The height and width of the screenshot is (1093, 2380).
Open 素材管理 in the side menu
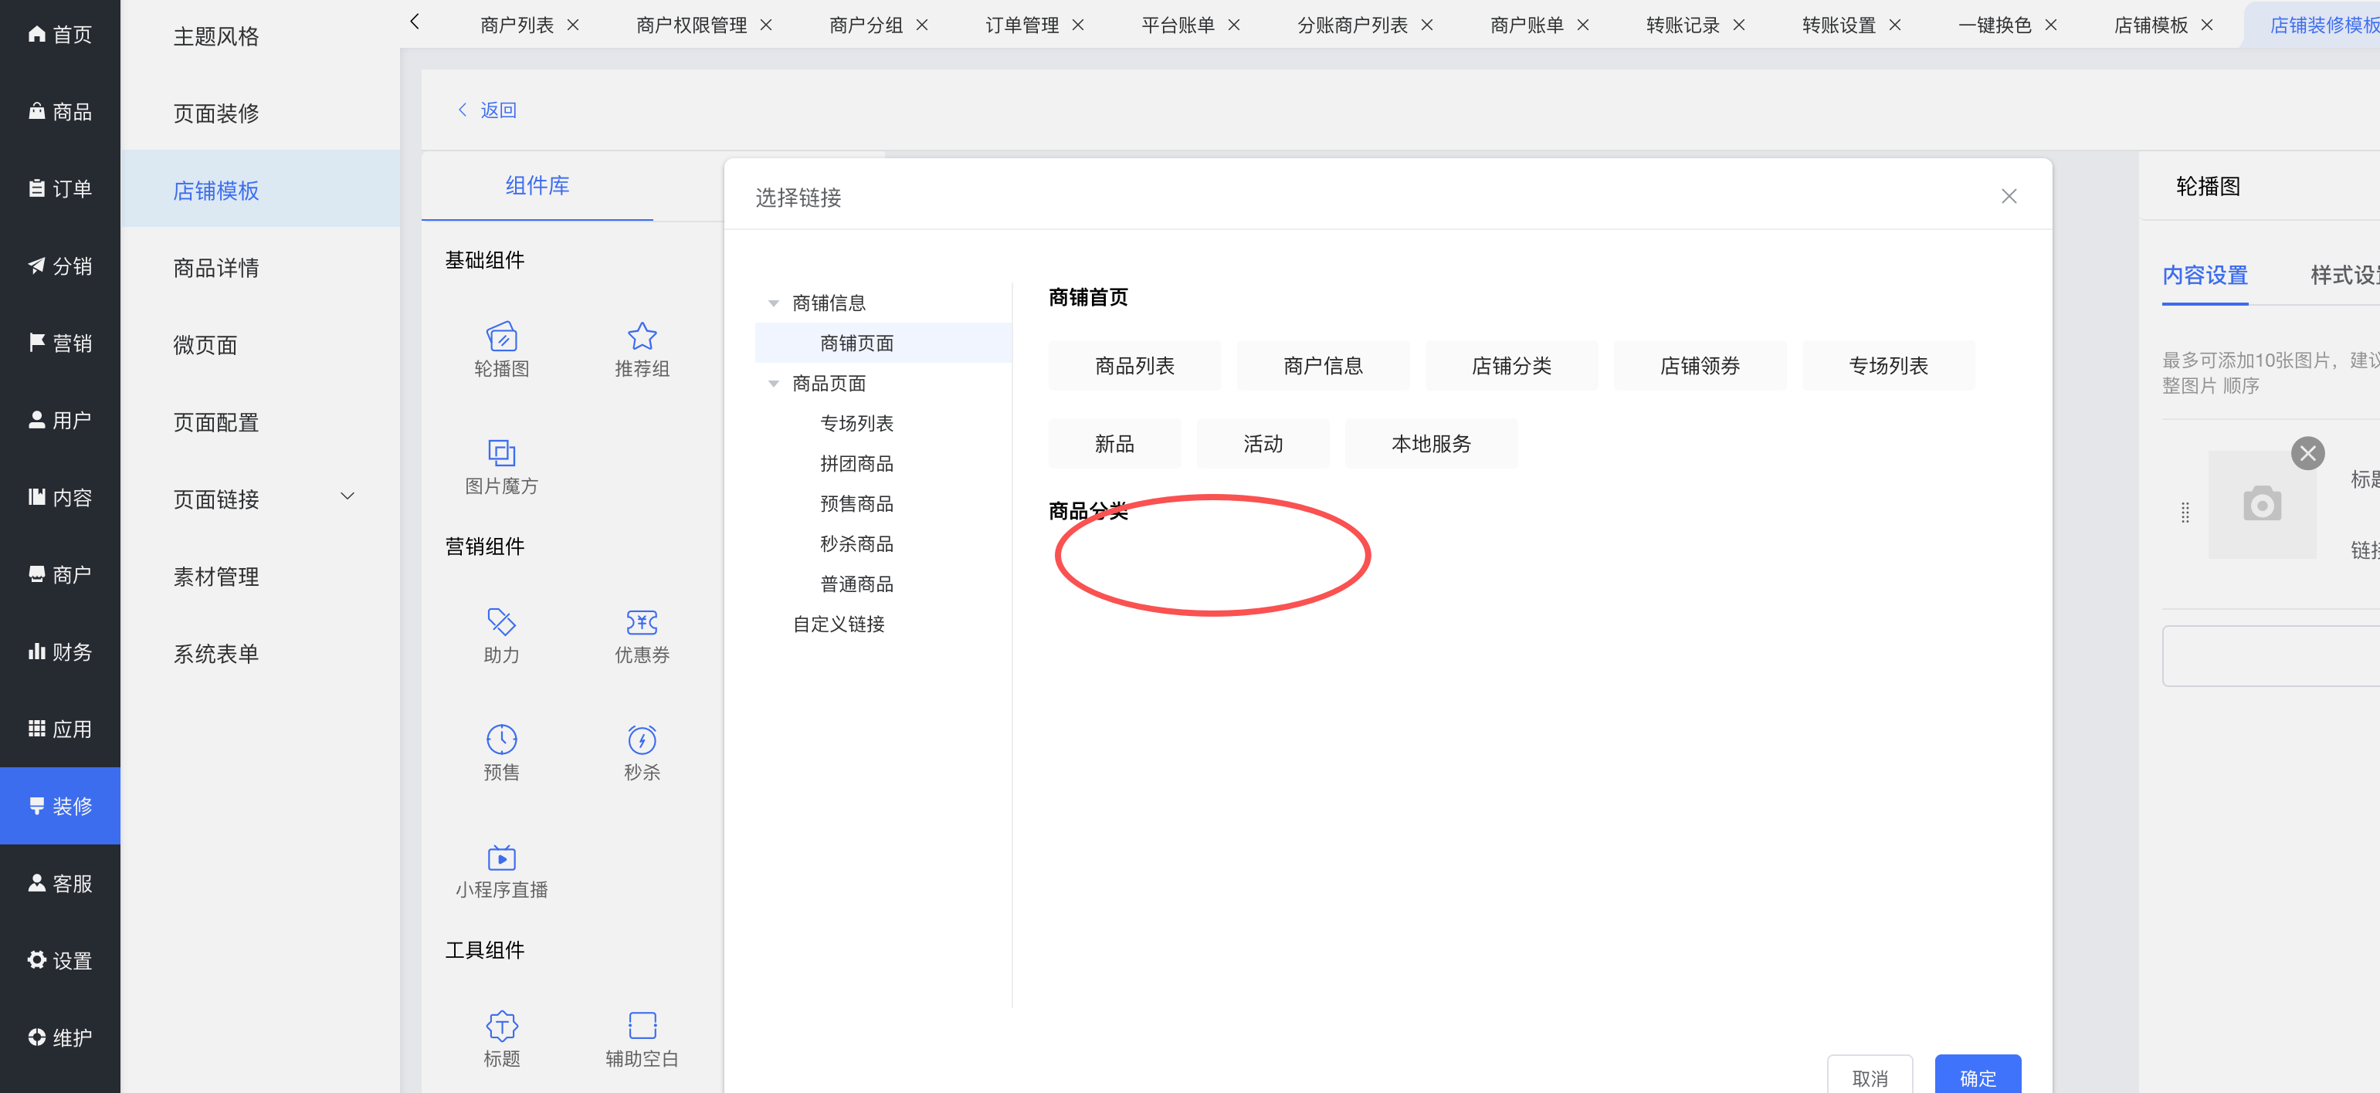point(216,578)
